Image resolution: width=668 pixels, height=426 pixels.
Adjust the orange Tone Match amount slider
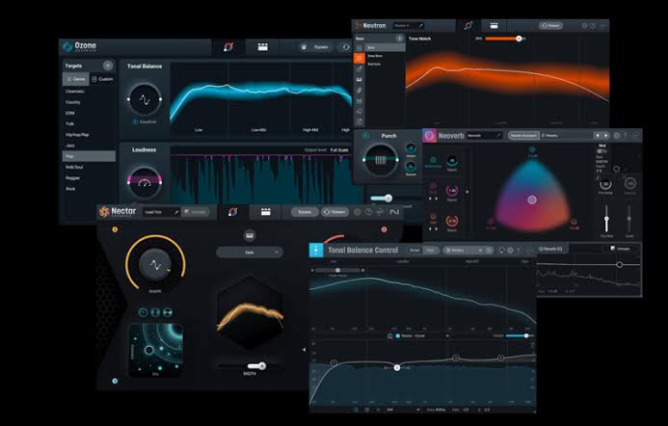pos(505,39)
